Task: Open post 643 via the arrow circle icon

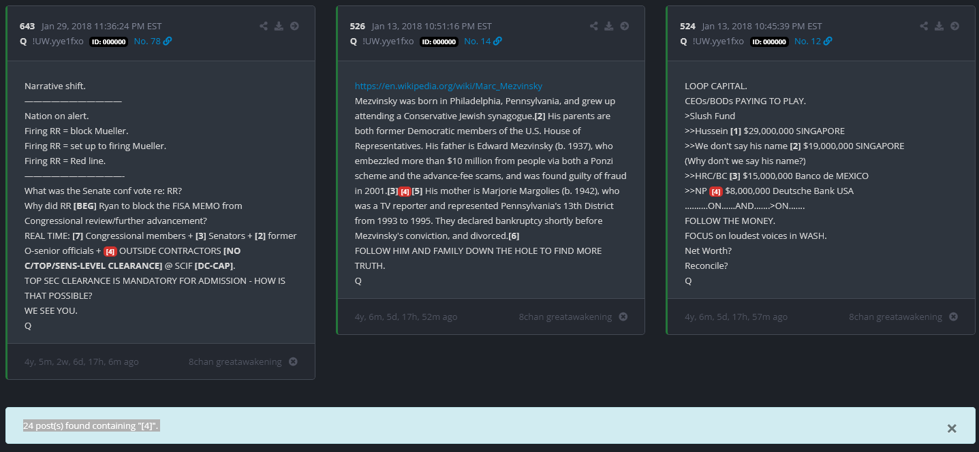Action: [294, 27]
